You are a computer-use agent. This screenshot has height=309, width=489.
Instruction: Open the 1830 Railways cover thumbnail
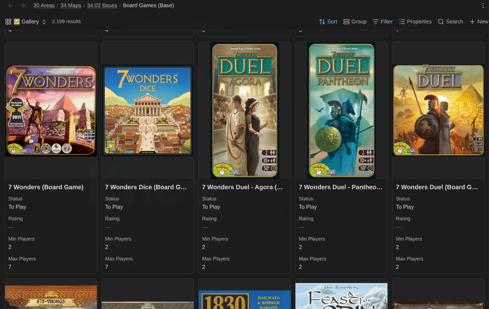(245, 300)
